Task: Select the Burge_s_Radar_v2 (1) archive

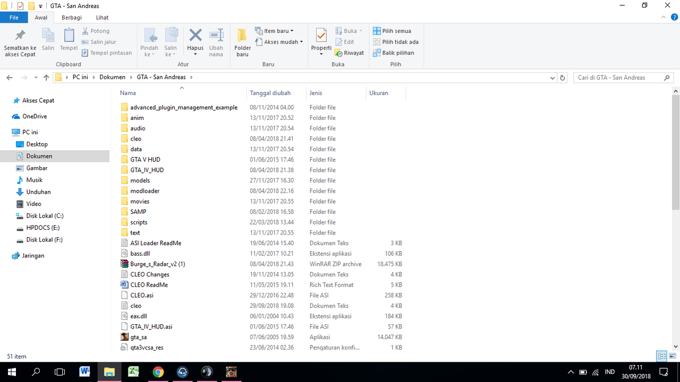Action: point(158,264)
